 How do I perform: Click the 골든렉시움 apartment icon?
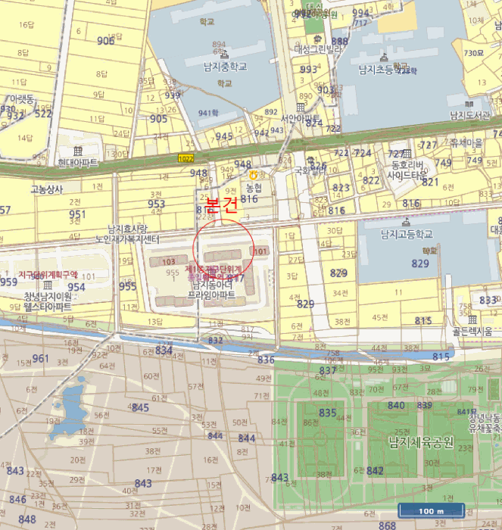pos(472,320)
